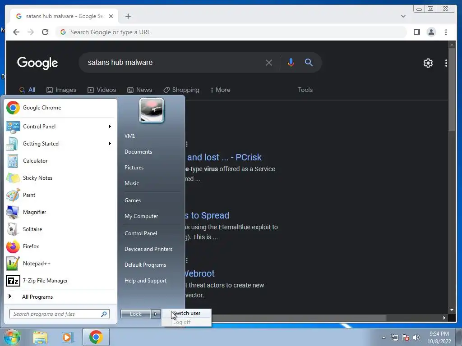462x346 pixels.
Task: Open the Google More filters menu
Action: (x=220, y=90)
